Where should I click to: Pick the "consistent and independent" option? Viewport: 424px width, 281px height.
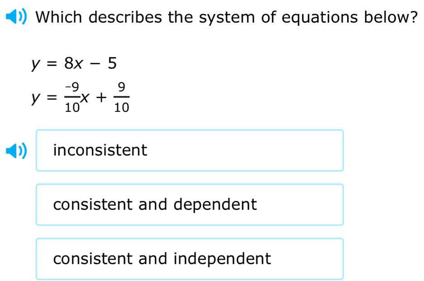click(190, 259)
